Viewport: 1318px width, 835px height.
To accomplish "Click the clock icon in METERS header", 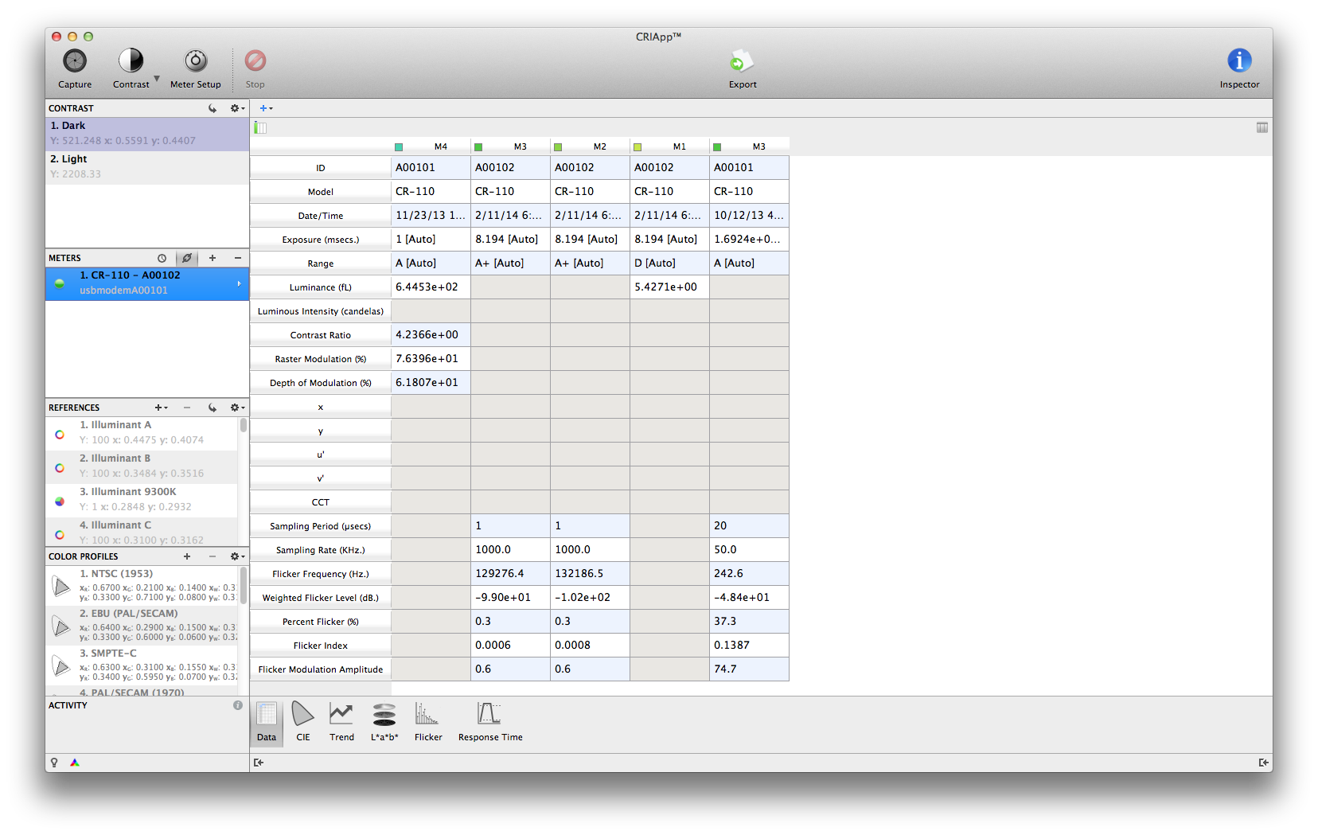I will pos(162,258).
